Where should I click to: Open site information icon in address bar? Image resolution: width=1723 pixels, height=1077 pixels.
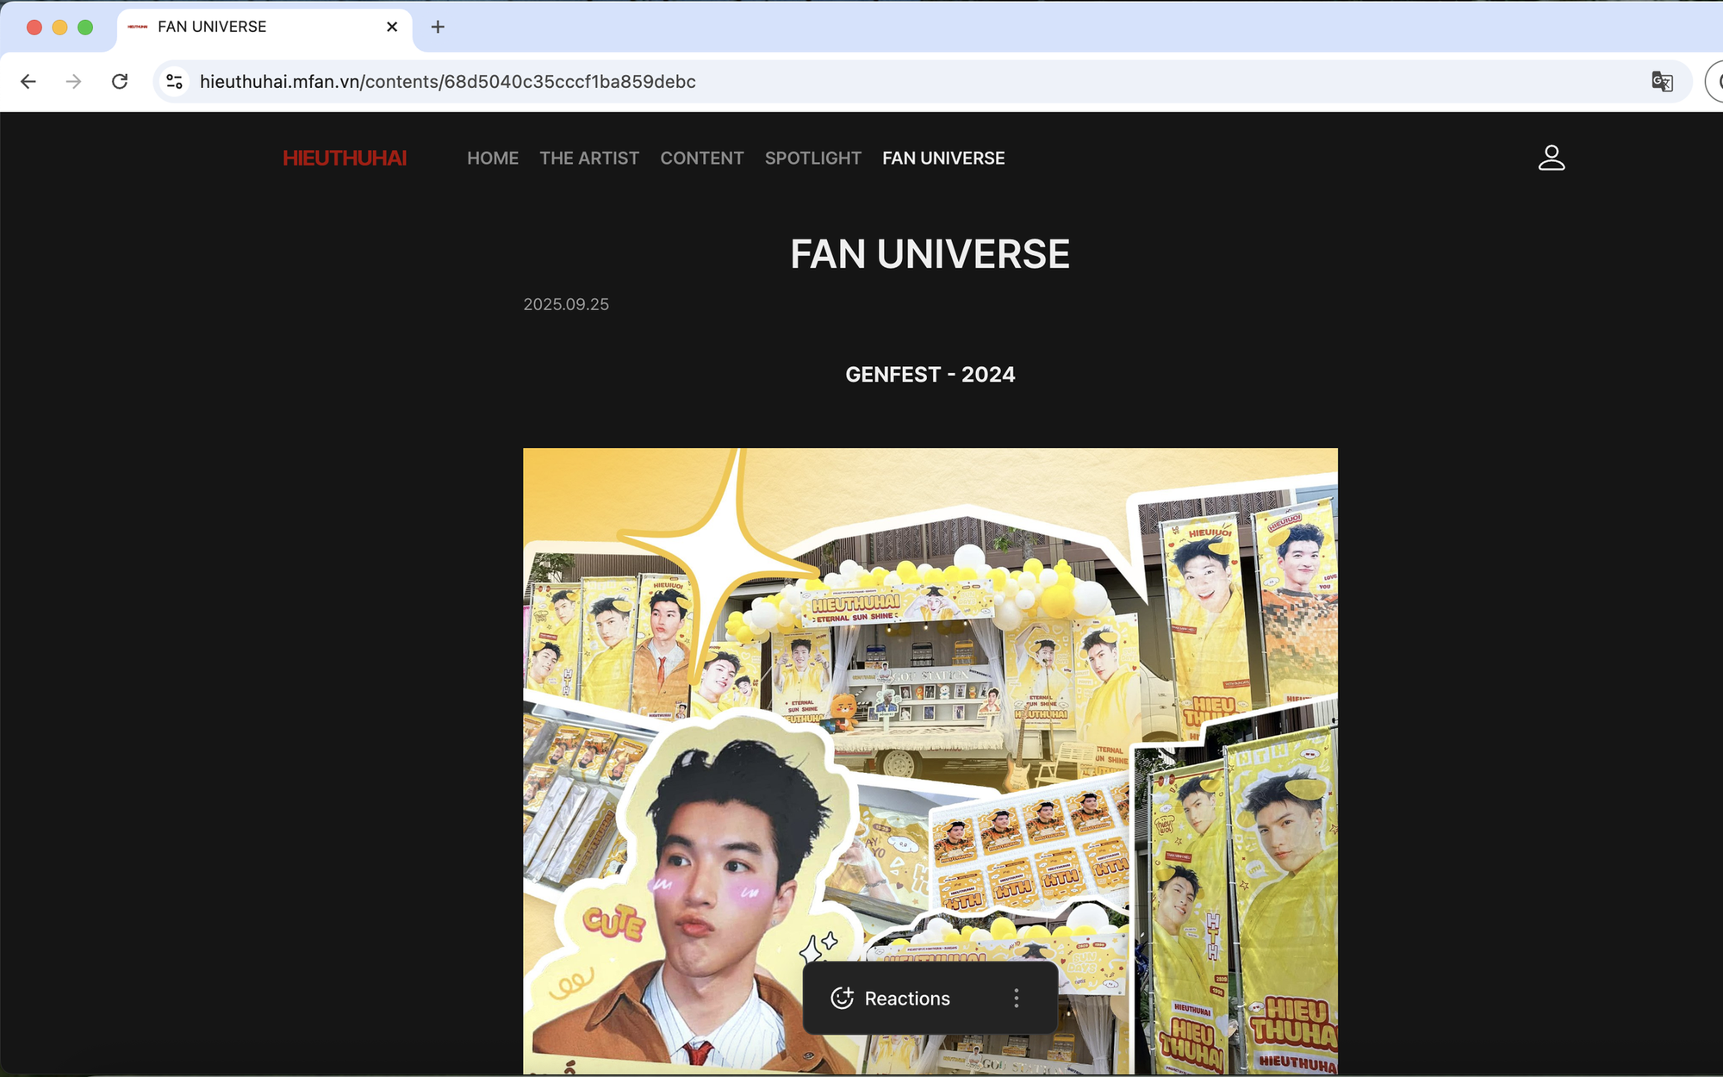coord(175,82)
